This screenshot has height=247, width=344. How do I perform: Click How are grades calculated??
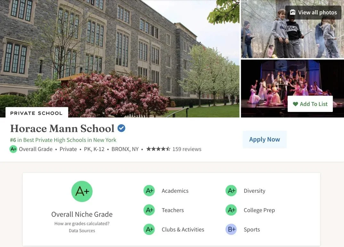pyautogui.click(x=82, y=224)
